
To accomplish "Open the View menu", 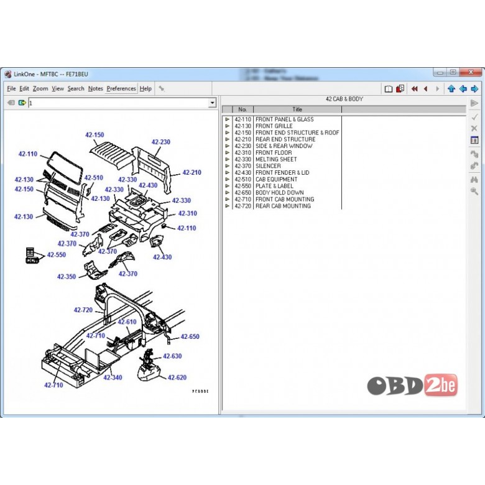I will (58, 88).
